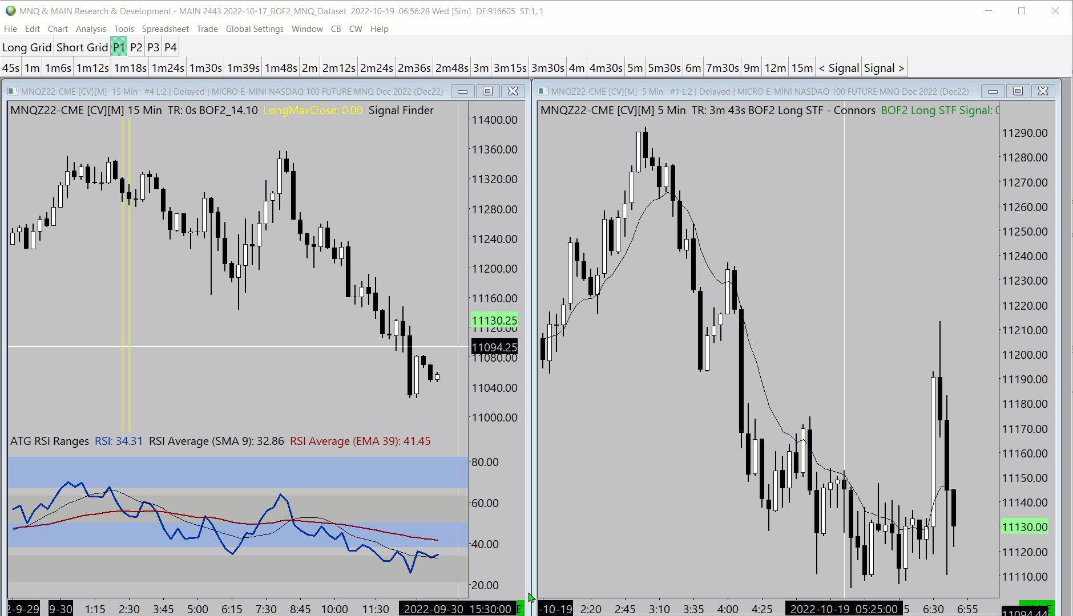Click the 'RSI: 34.31' study label
The height and width of the screenshot is (616, 1073).
[119, 441]
